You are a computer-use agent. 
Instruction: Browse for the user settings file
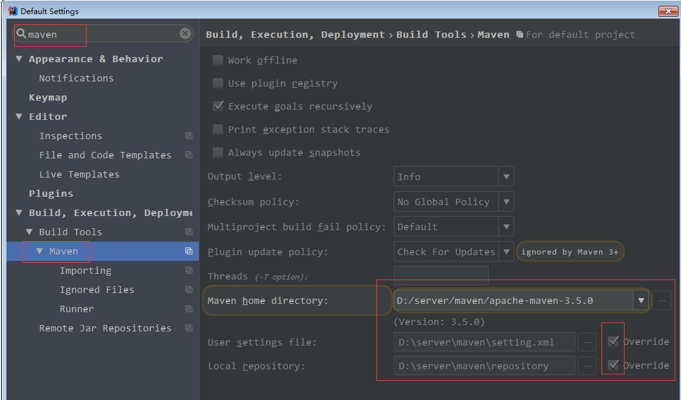point(587,342)
